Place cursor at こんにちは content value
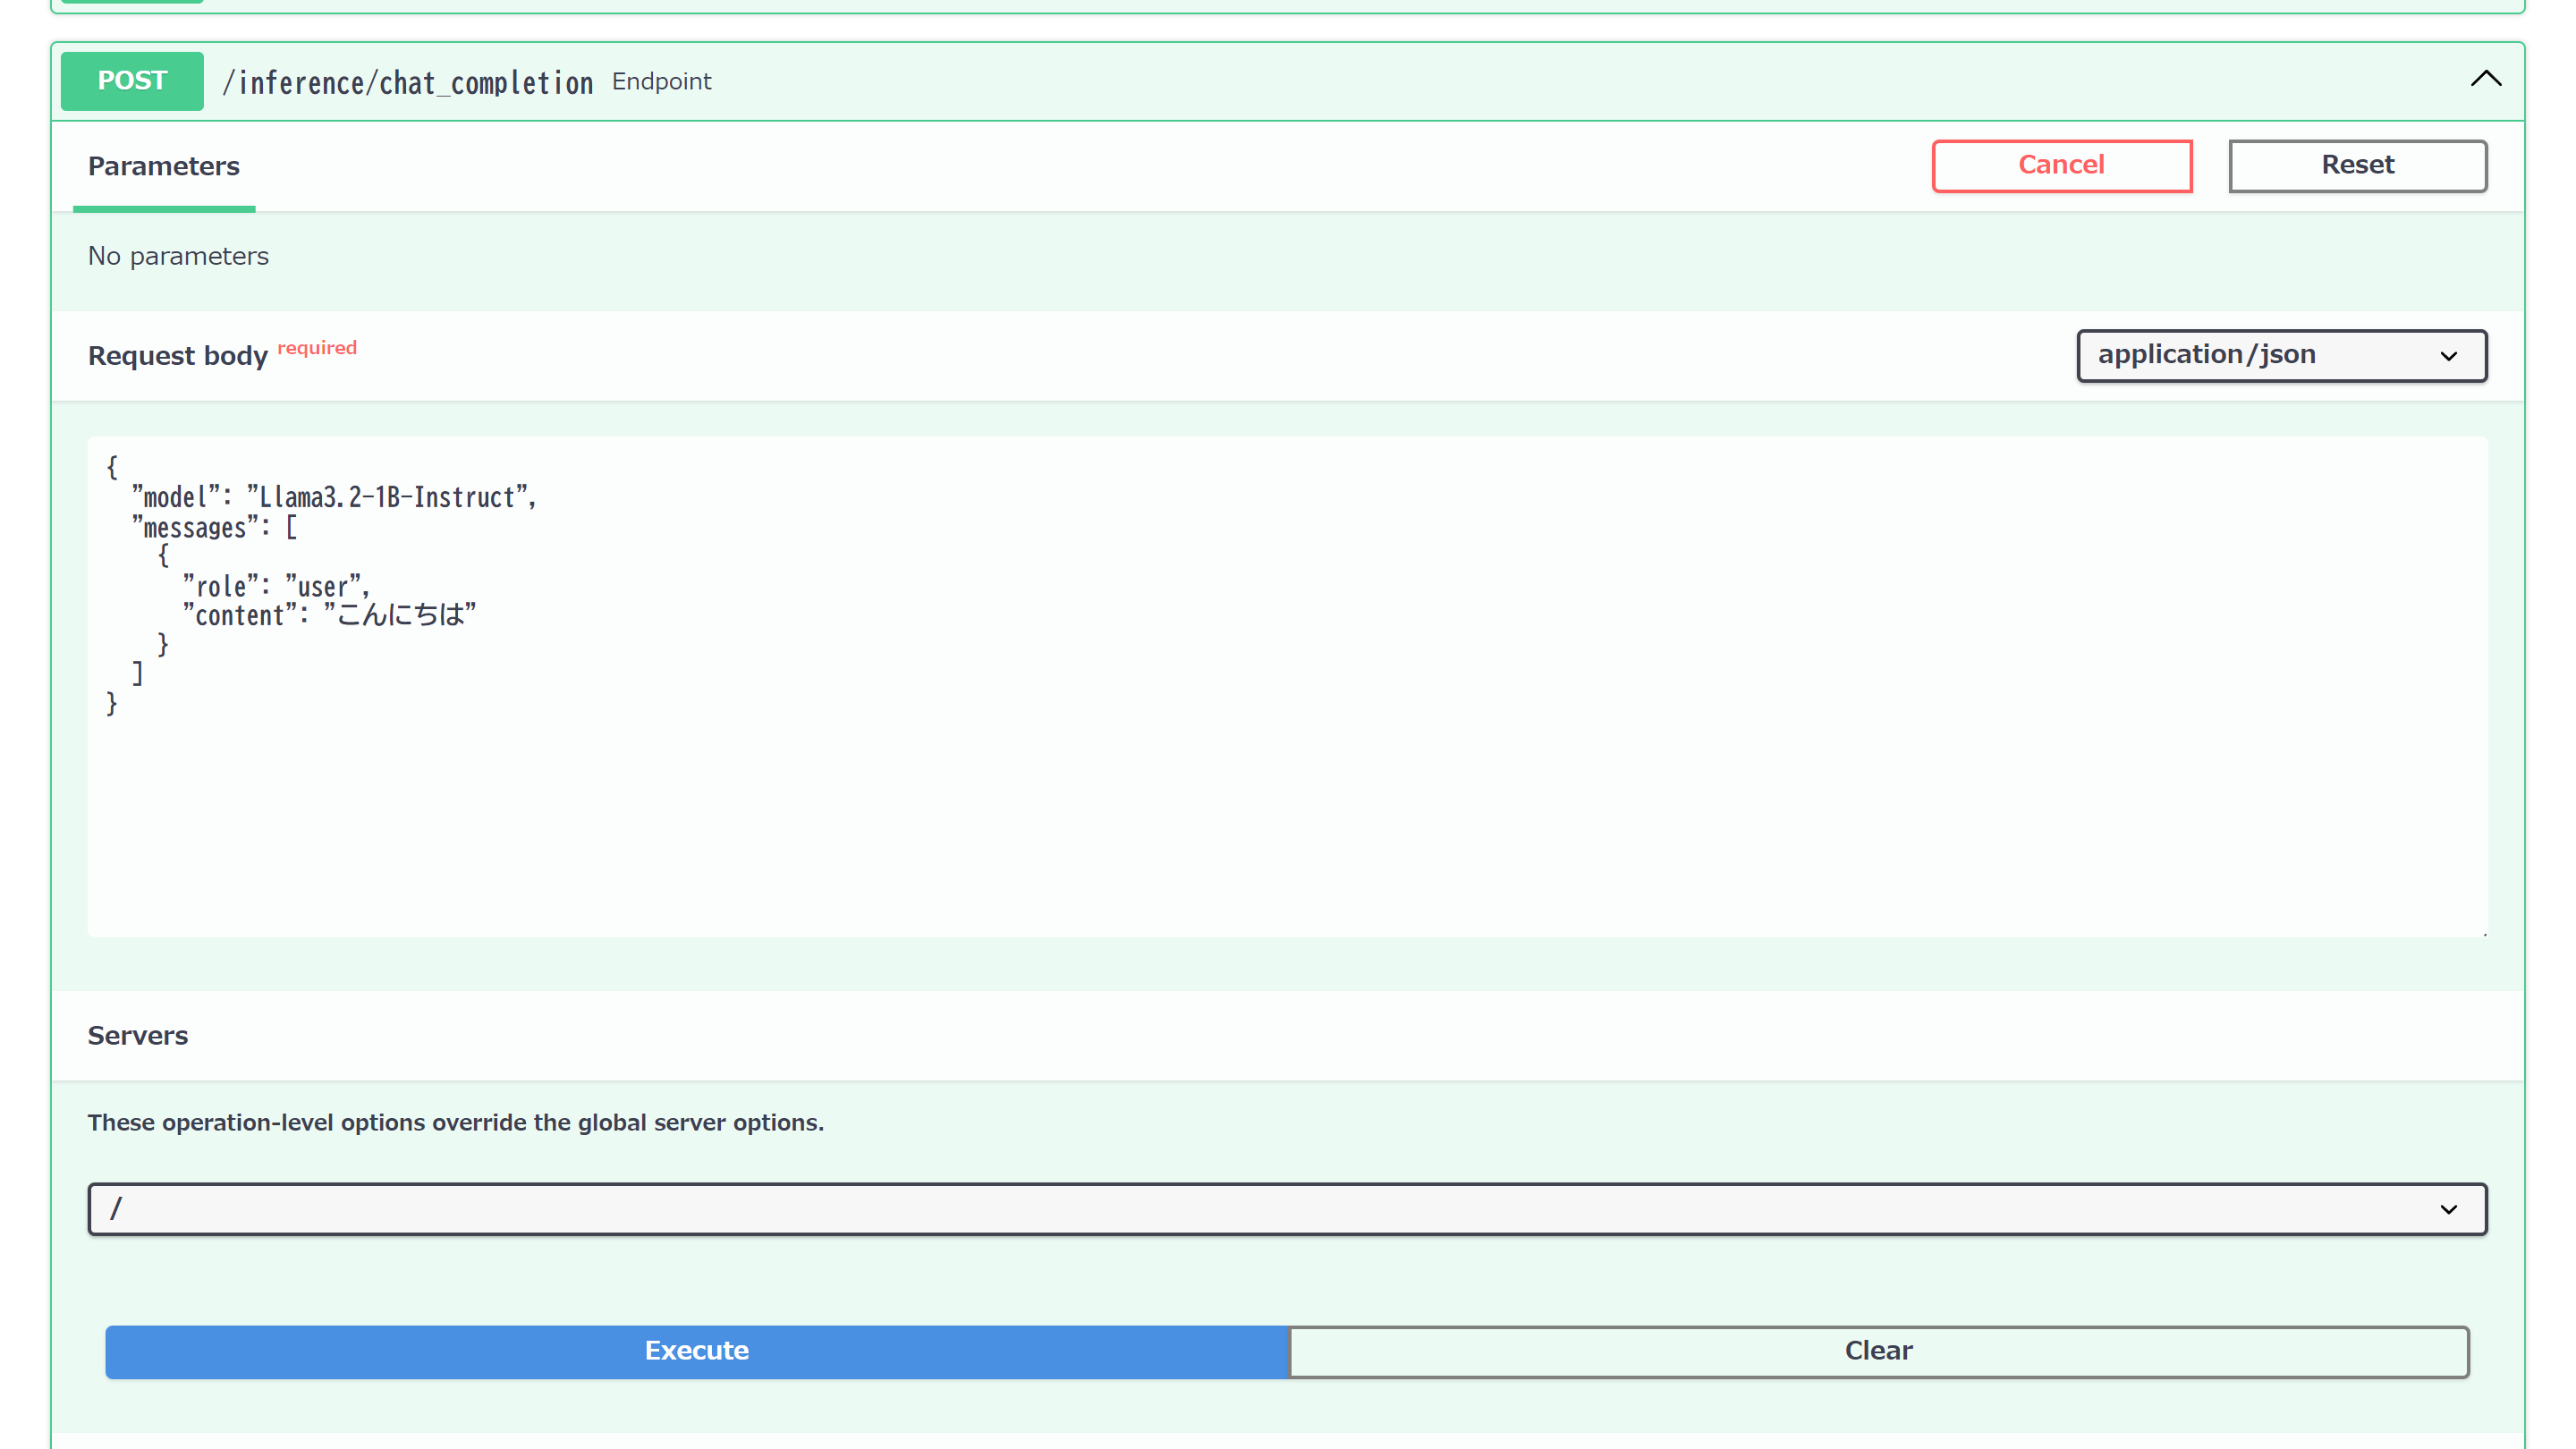This screenshot has height=1449, width=2576. click(x=400, y=615)
